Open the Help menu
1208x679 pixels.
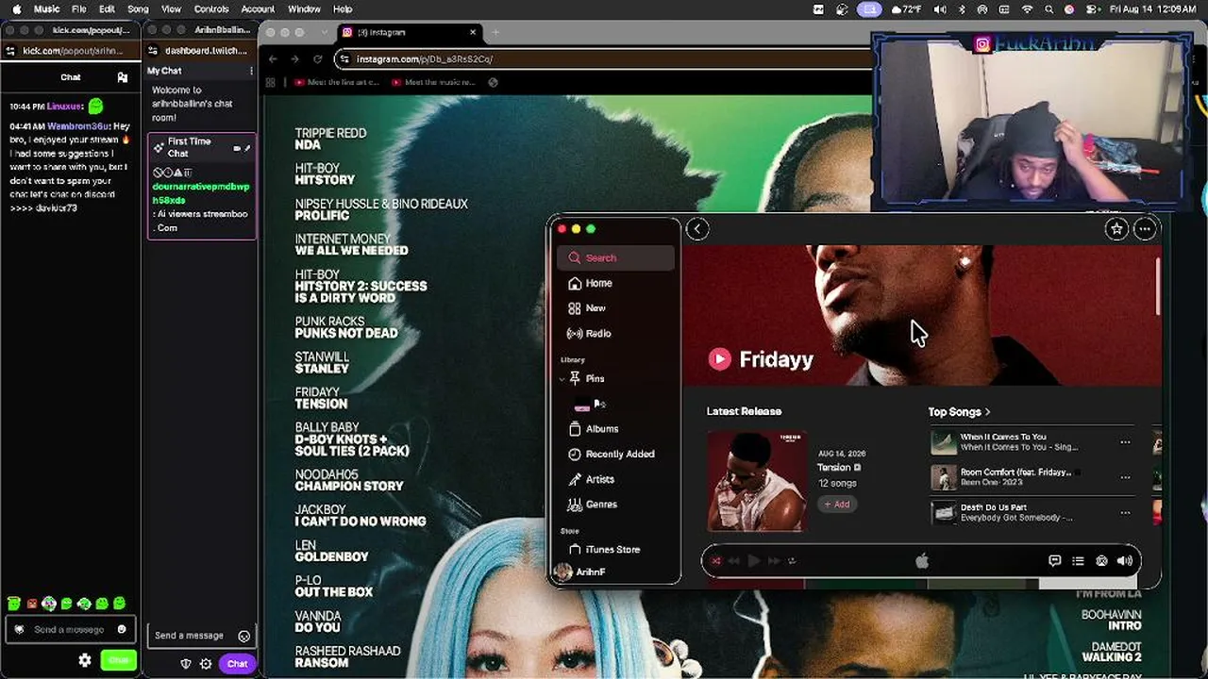coord(343,9)
